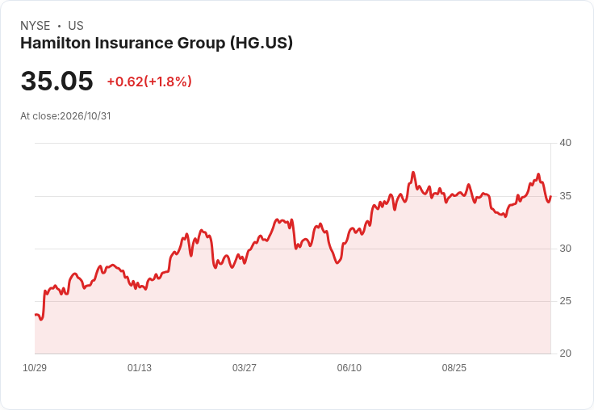
Task: Click the 20 y-axis price label
Action: pyautogui.click(x=565, y=354)
